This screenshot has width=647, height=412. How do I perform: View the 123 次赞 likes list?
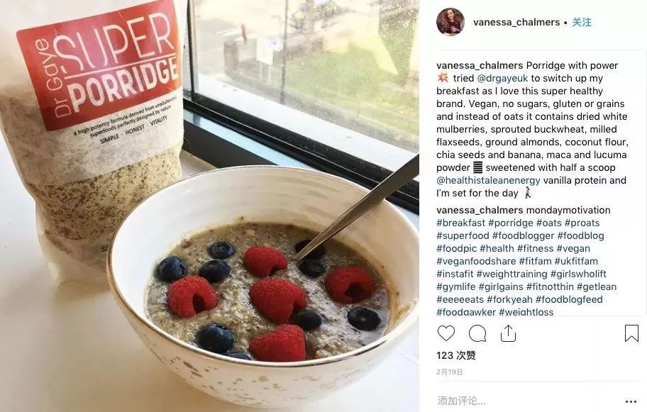(x=456, y=355)
